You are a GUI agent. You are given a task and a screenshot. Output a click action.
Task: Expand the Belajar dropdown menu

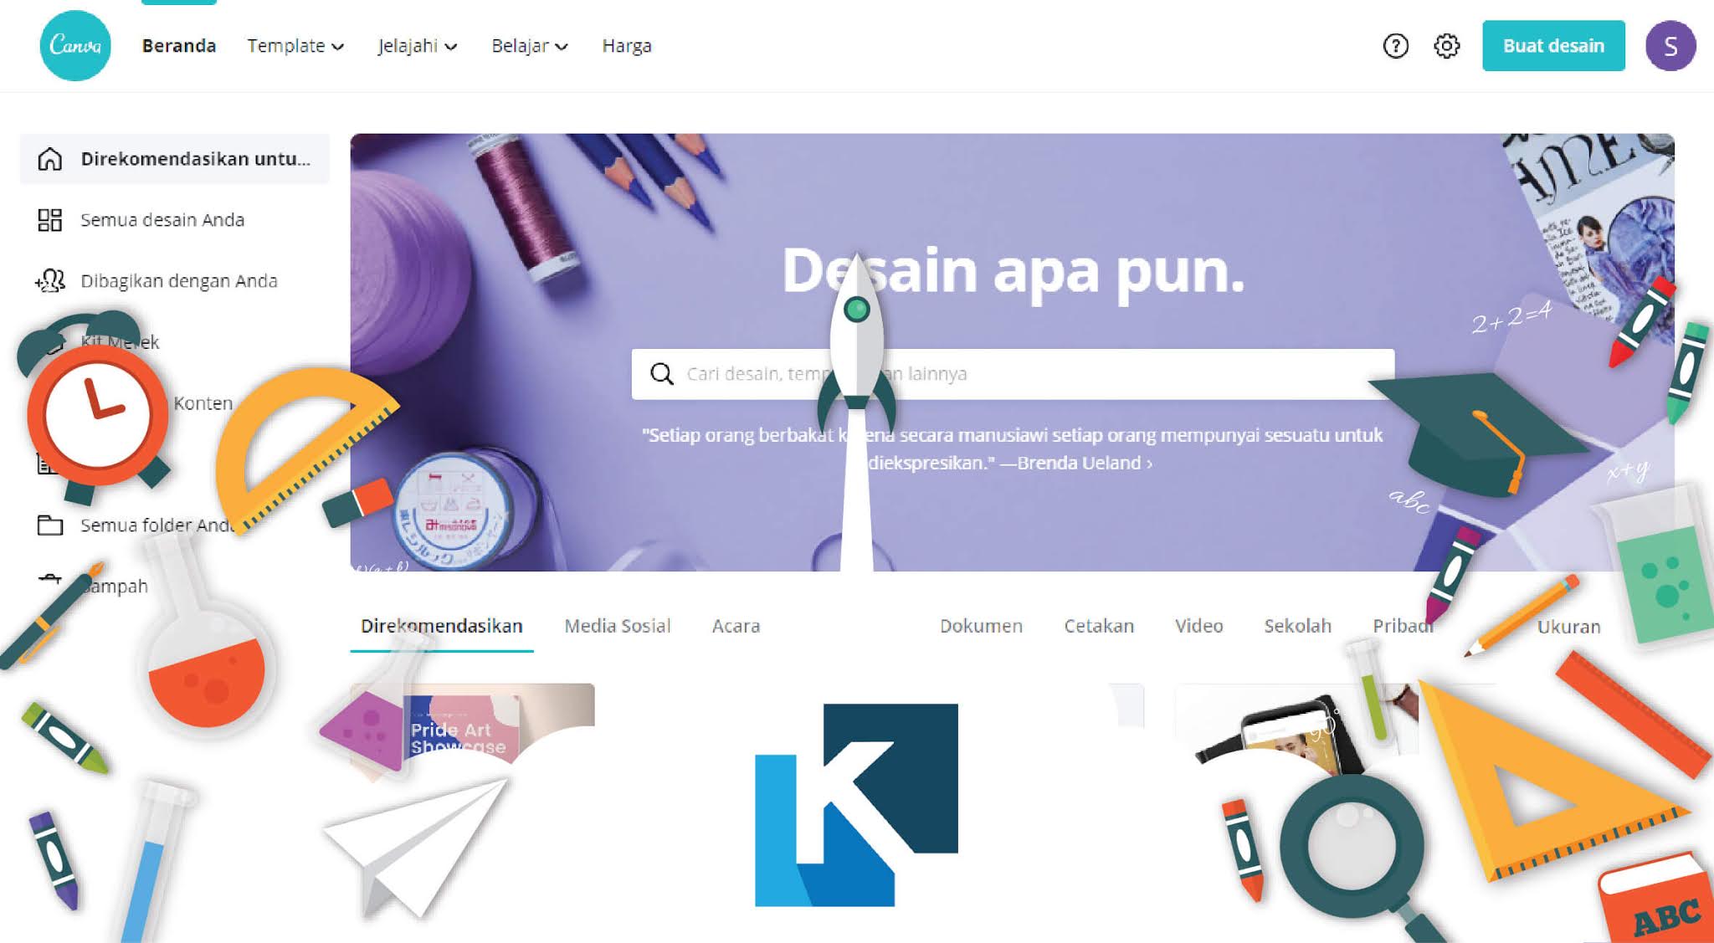[530, 46]
